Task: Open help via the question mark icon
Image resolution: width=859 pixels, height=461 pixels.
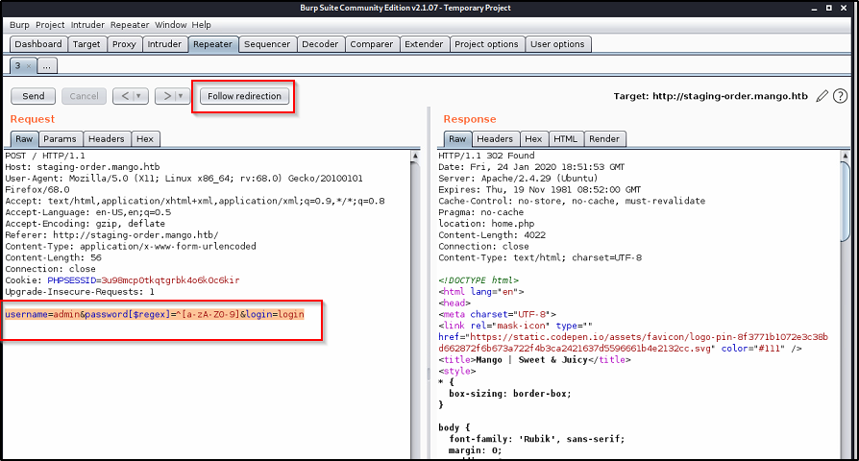Action: point(840,96)
